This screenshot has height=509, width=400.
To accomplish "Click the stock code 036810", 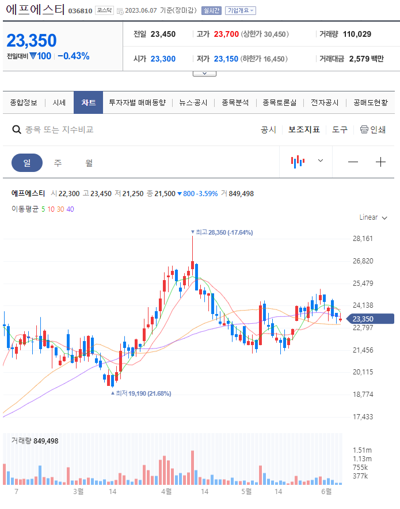I will (80, 11).
